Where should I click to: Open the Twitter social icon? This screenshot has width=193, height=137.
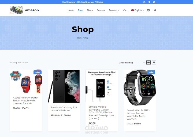click(149, 2)
